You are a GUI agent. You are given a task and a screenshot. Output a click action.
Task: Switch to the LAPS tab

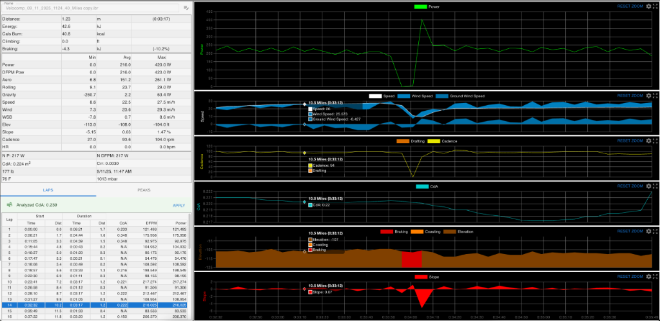[48, 190]
